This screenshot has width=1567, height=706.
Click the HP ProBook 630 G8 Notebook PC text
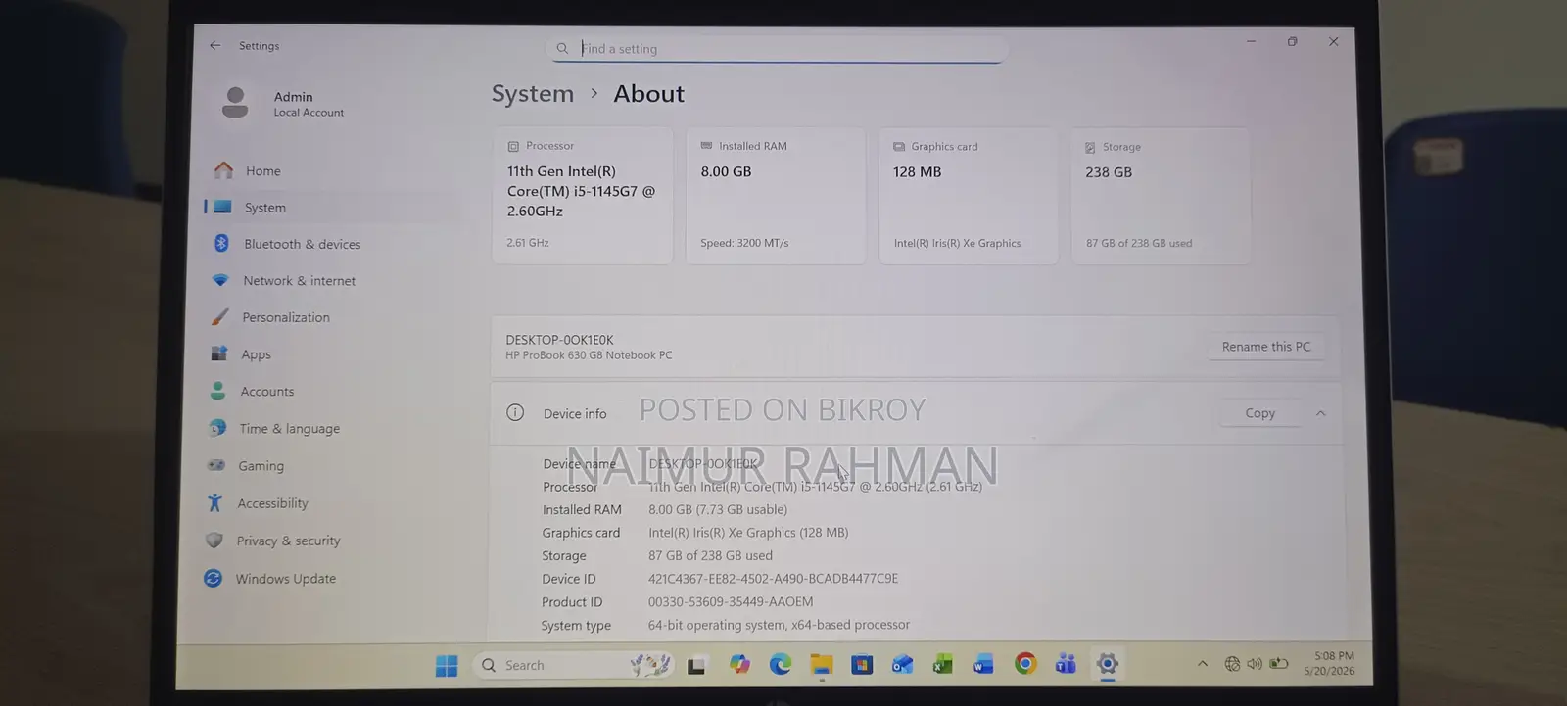pos(589,355)
